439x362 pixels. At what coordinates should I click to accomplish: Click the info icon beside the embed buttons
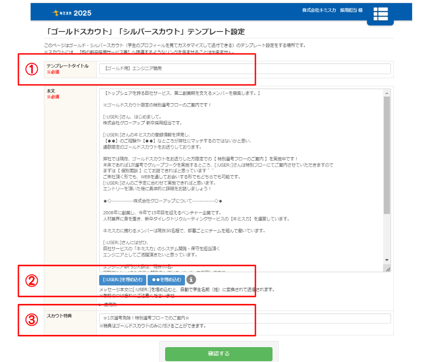[191, 279]
